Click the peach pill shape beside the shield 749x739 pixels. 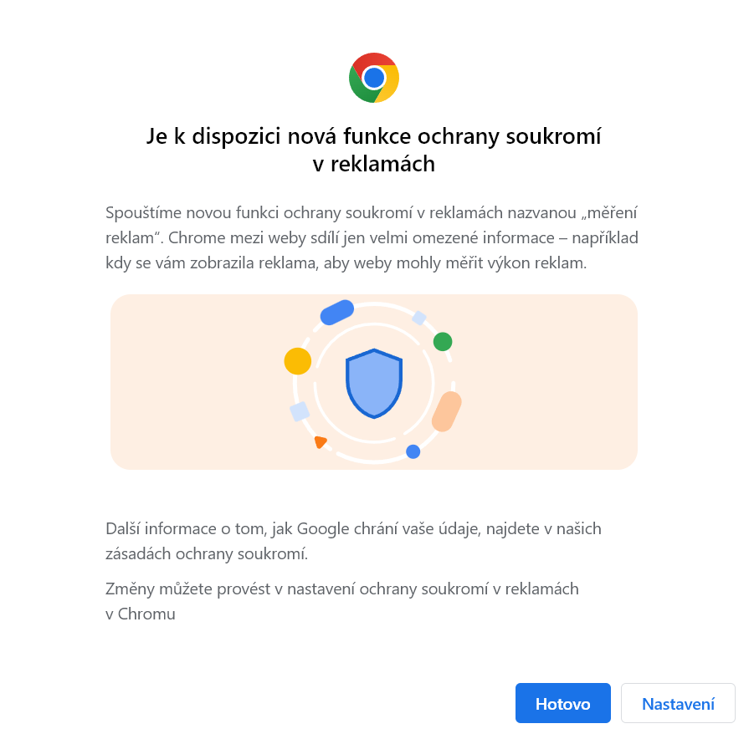(447, 410)
